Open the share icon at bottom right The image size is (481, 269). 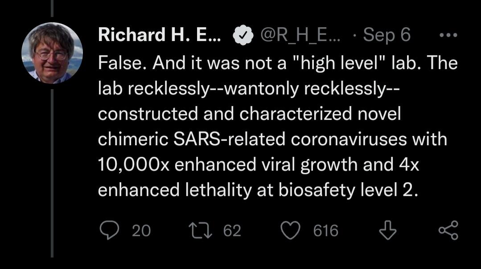[448, 230]
